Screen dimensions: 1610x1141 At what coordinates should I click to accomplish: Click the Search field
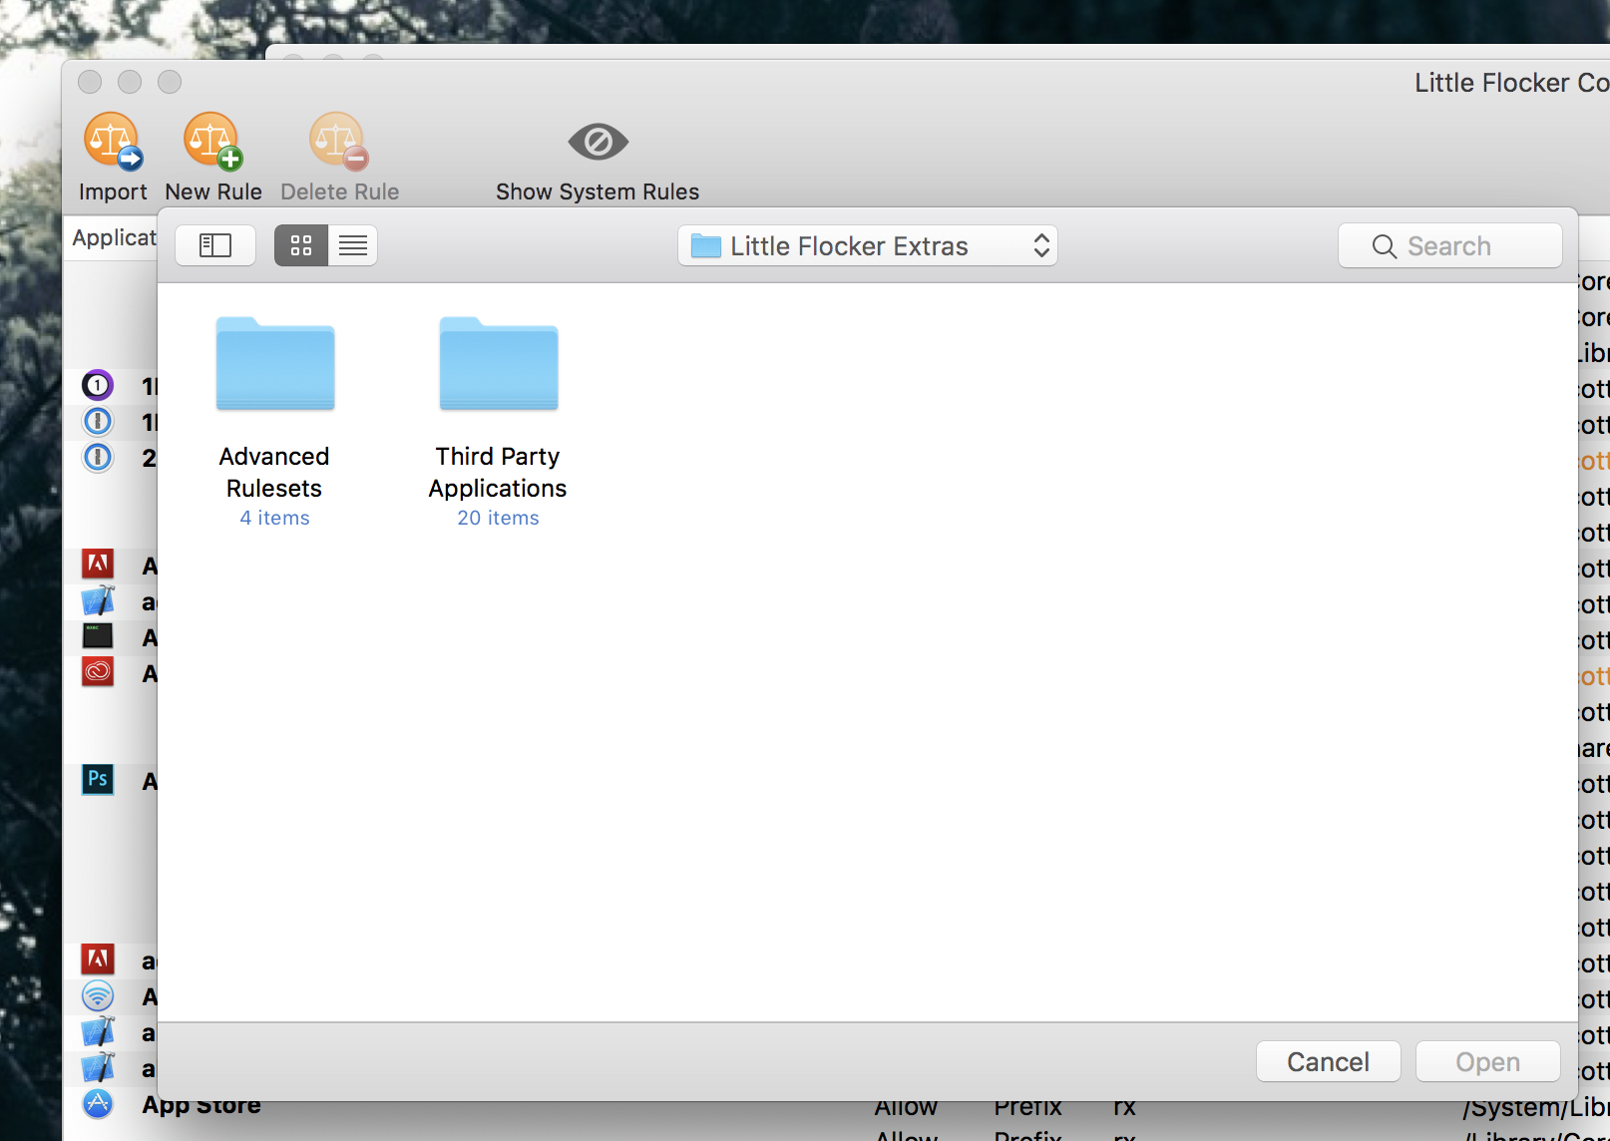1449,246
